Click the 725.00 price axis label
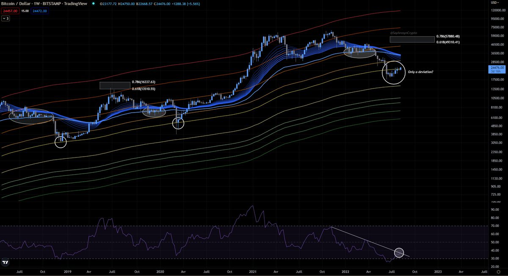The height and width of the screenshot is (276, 508). (495, 194)
